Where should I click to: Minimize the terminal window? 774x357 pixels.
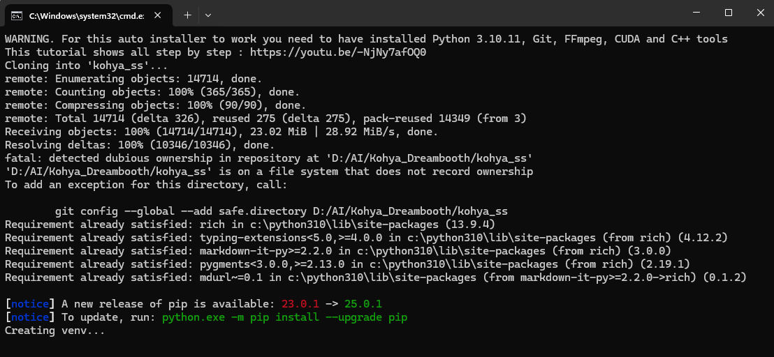point(696,13)
